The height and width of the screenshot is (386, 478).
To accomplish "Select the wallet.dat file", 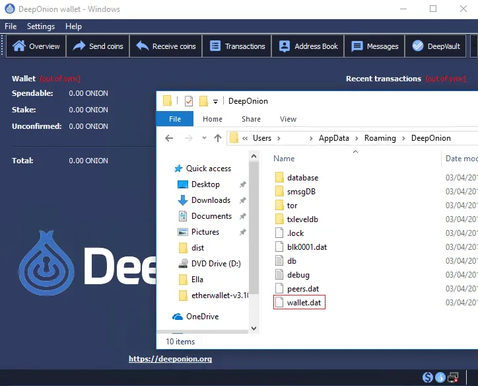I will coord(299,303).
